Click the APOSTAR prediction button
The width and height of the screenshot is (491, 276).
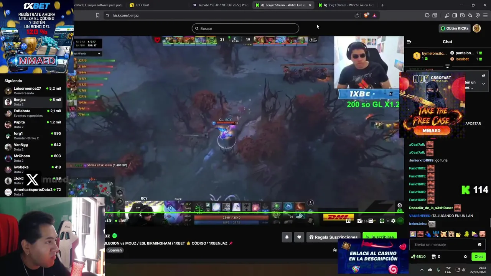pos(473,123)
